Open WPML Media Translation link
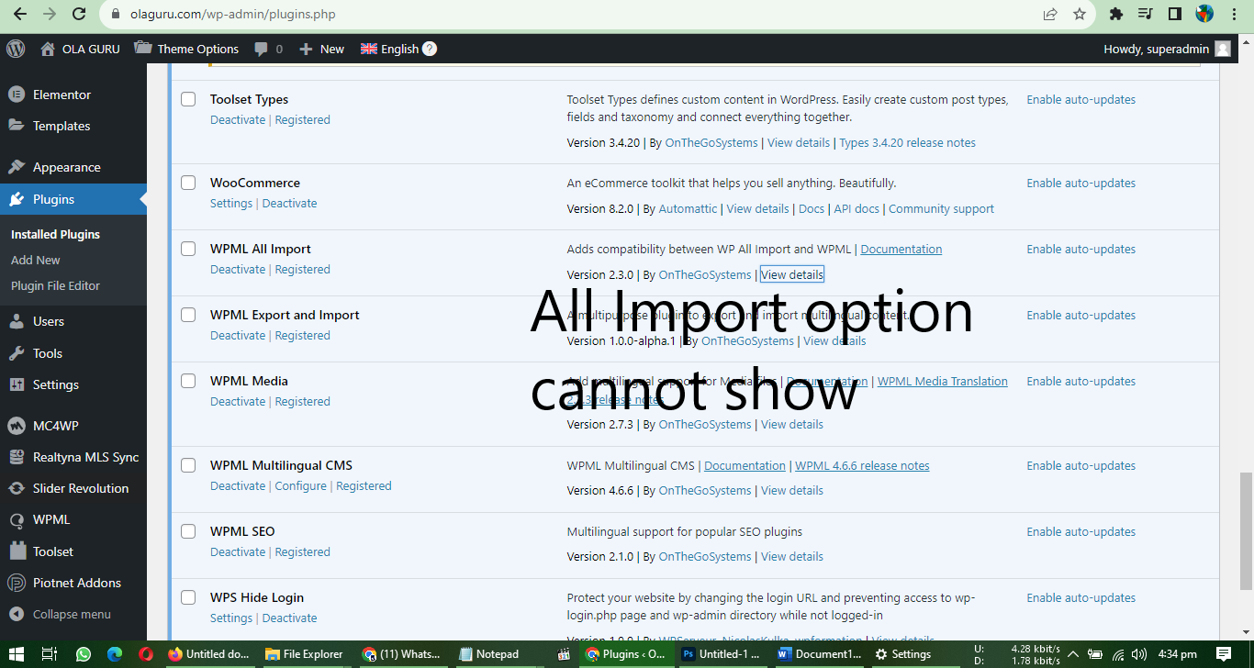This screenshot has height=668, width=1254. [x=943, y=381]
